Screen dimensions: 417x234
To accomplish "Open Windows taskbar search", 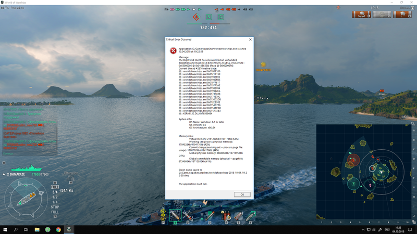I will (16, 229).
